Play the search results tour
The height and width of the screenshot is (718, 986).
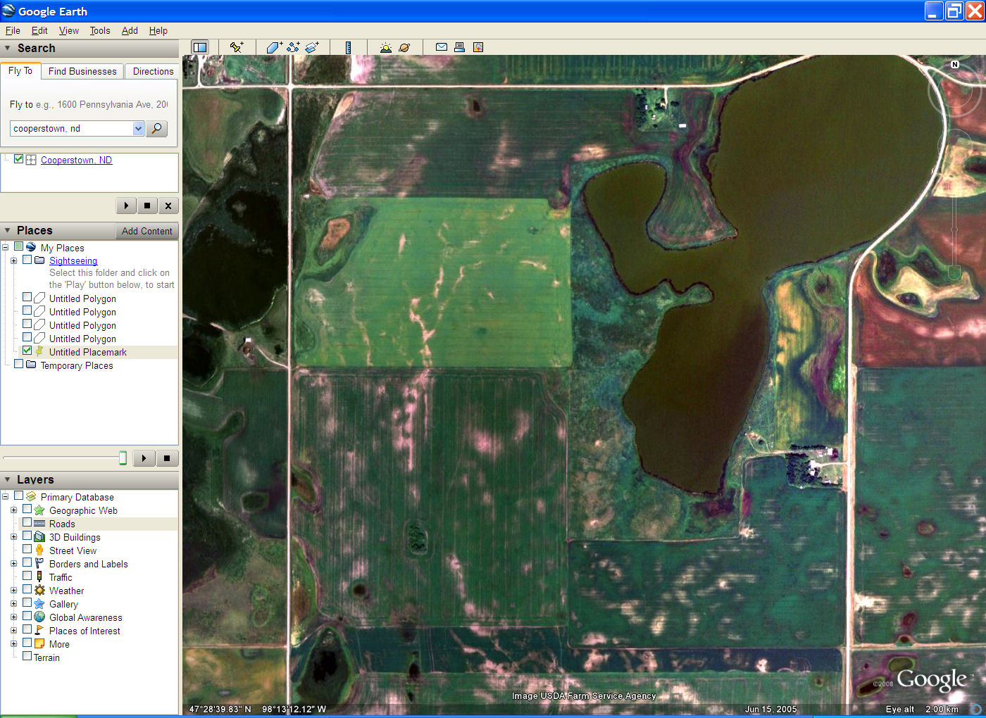pos(126,206)
